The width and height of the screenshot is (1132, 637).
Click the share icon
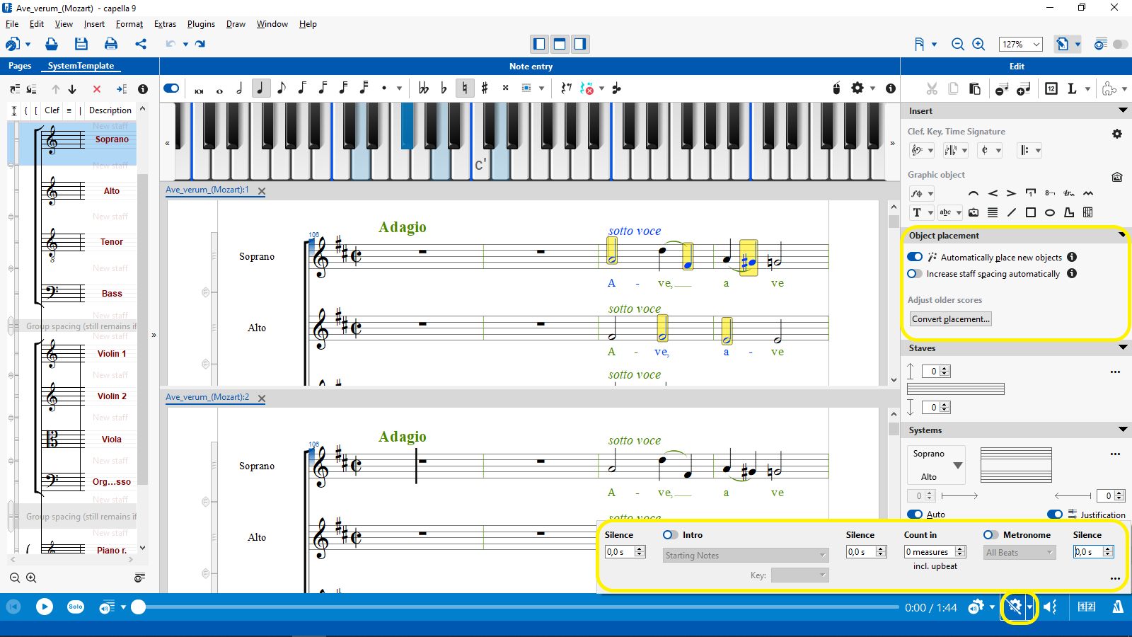coord(141,44)
